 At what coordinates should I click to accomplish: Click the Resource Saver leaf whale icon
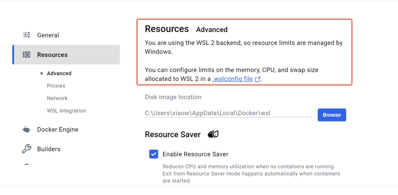213,134
